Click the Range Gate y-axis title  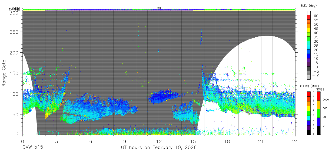click(4, 73)
